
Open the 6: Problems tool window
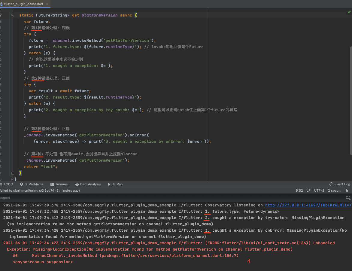tap(32, 184)
